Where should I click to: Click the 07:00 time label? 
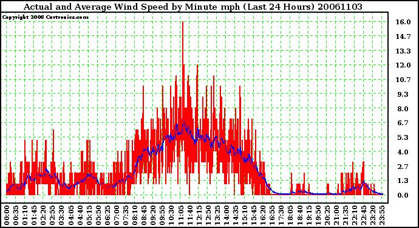[x=117, y=215]
